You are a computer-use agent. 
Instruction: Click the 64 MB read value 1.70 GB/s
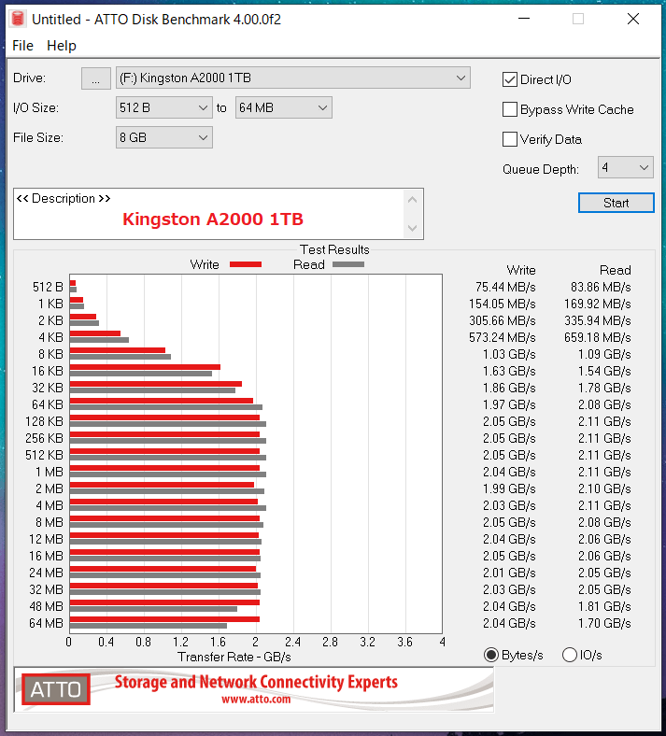tap(604, 623)
